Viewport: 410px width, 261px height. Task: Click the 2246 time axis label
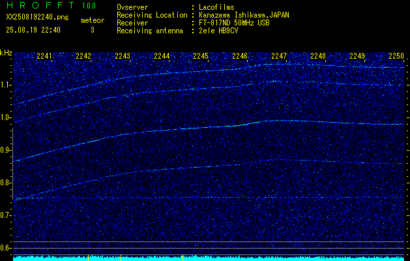coord(240,55)
